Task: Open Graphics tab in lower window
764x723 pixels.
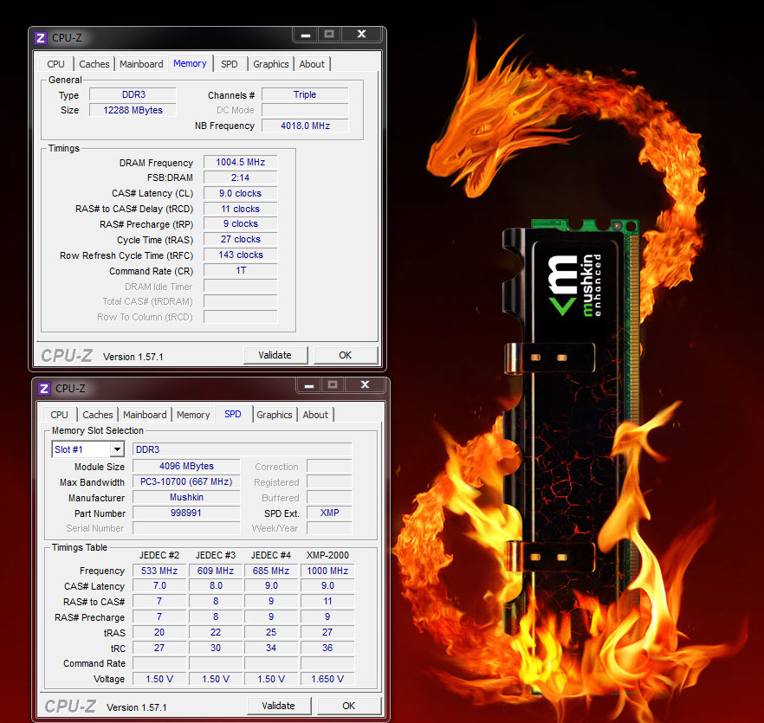Action: pos(275,415)
